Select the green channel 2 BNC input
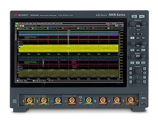The width and height of the screenshot is (158, 120). tap(44, 101)
